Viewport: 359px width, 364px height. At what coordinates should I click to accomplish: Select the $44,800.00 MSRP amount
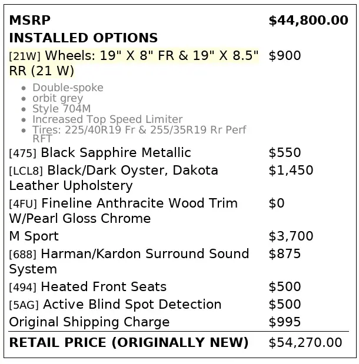coord(308,21)
